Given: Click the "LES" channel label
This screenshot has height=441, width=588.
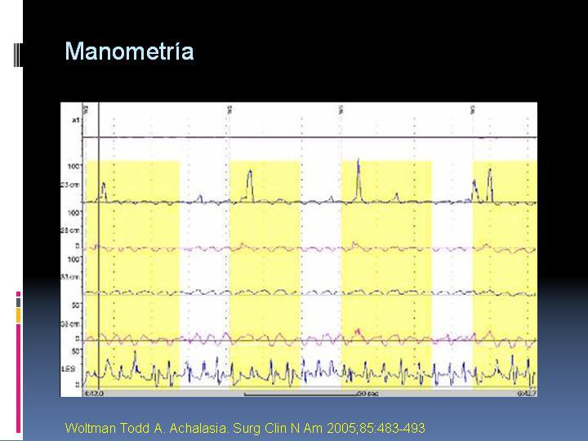Looking at the screenshot, I should 68,369.
